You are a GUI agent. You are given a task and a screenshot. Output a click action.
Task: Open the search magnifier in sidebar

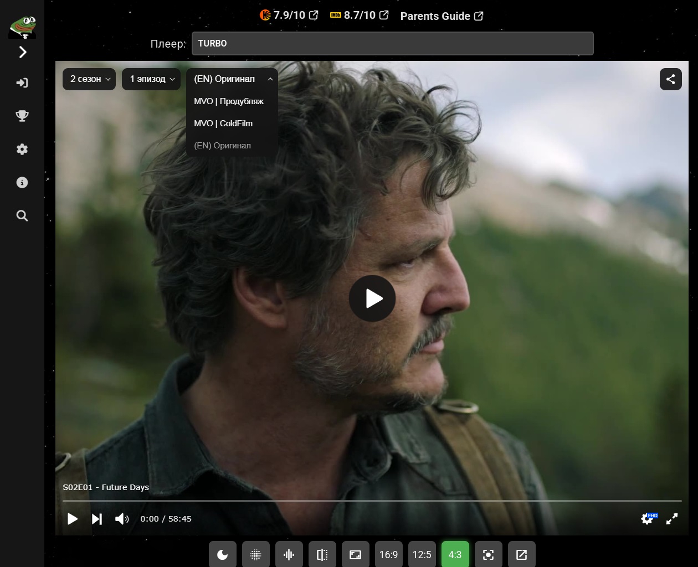point(22,215)
